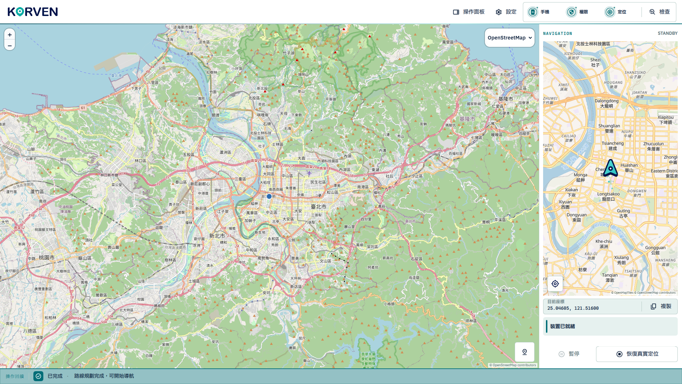Select the 權限 status indicator
The height and width of the screenshot is (384, 682).
click(577, 12)
